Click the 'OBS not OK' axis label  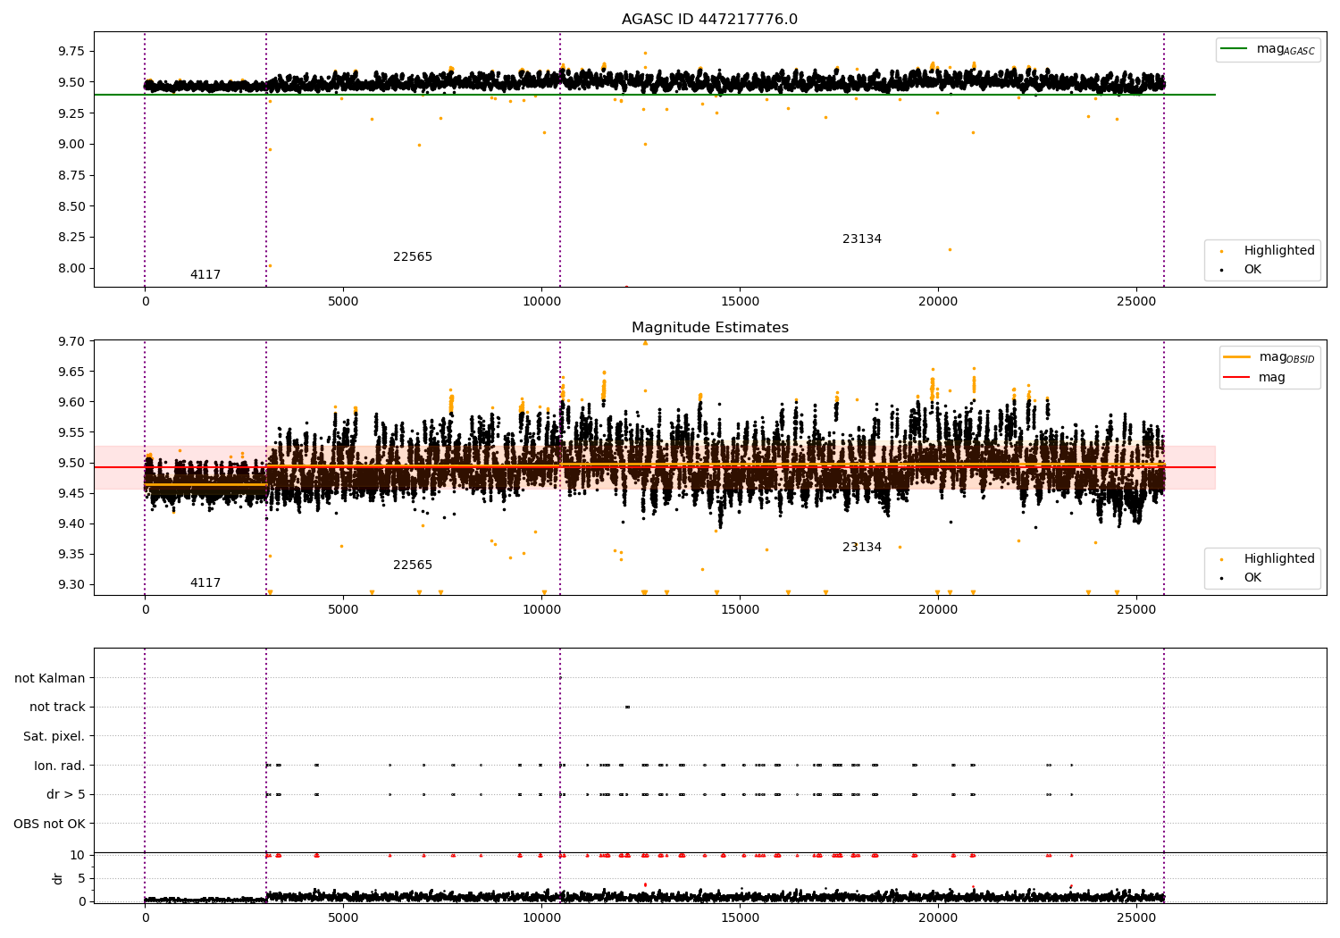(49, 825)
